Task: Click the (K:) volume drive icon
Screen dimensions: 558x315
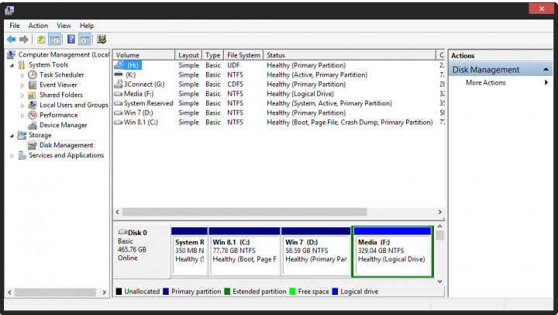Action: 119,74
